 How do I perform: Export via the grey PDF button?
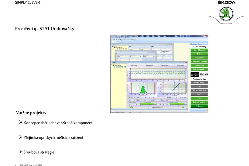199,86
